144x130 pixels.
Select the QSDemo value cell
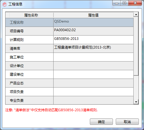pos(93,22)
